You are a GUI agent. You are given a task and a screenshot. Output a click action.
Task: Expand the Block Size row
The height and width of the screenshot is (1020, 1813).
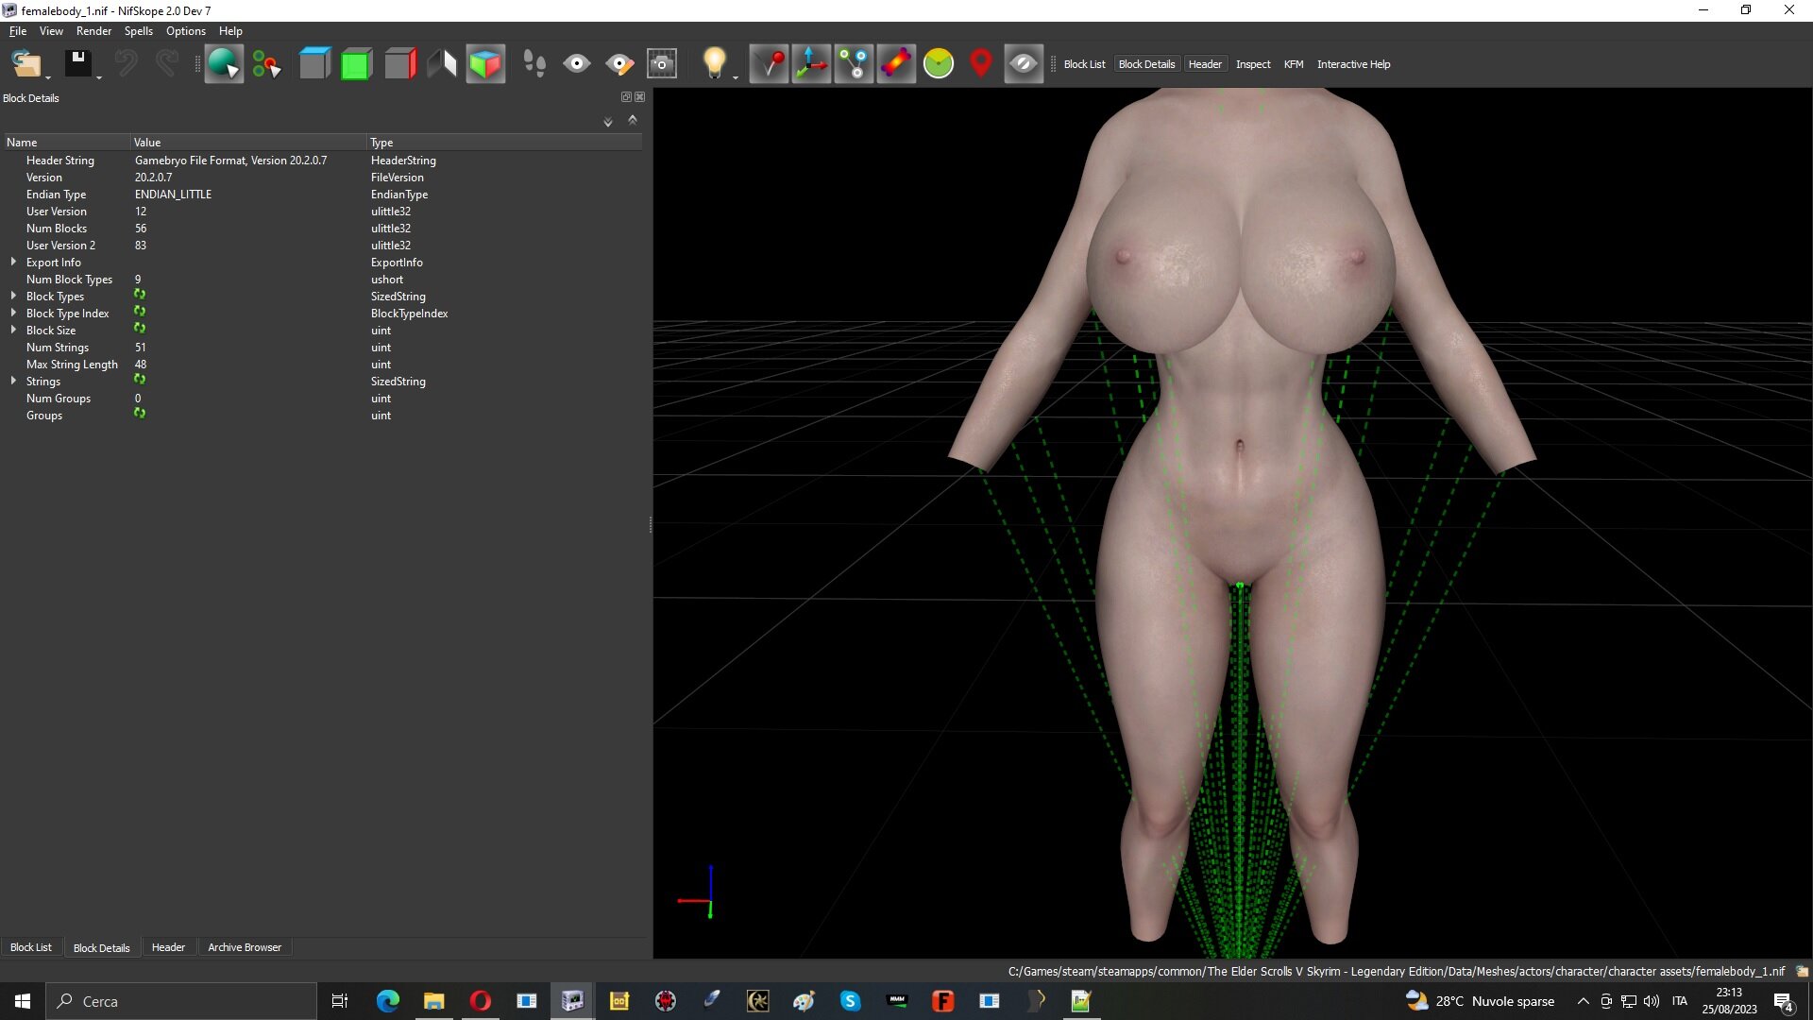[x=13, y=330]
